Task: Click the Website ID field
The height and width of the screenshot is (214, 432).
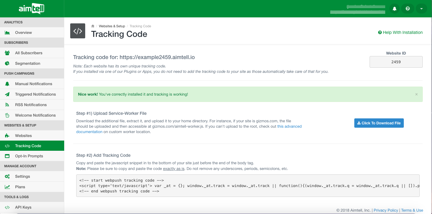Action: pos(396,62)
